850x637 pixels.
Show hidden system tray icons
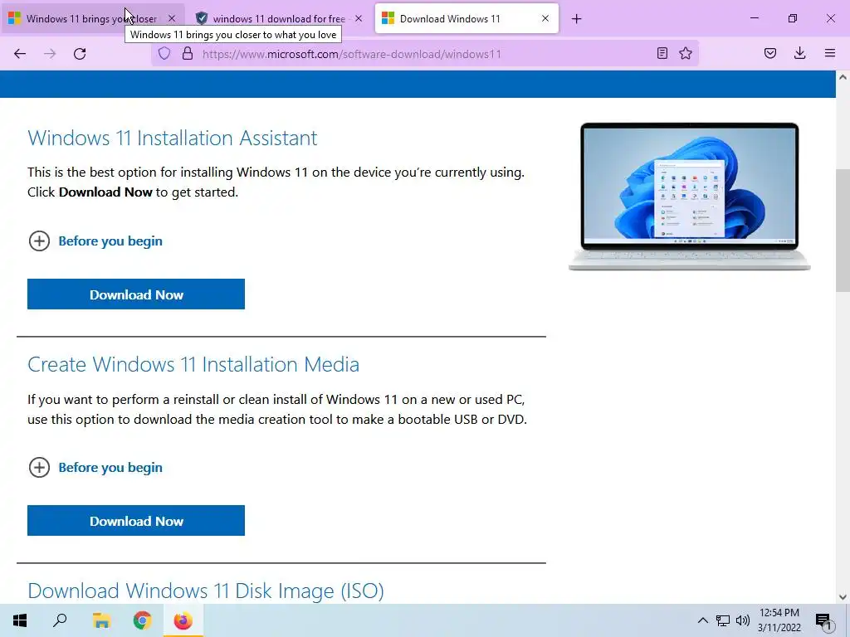point(702,620)
